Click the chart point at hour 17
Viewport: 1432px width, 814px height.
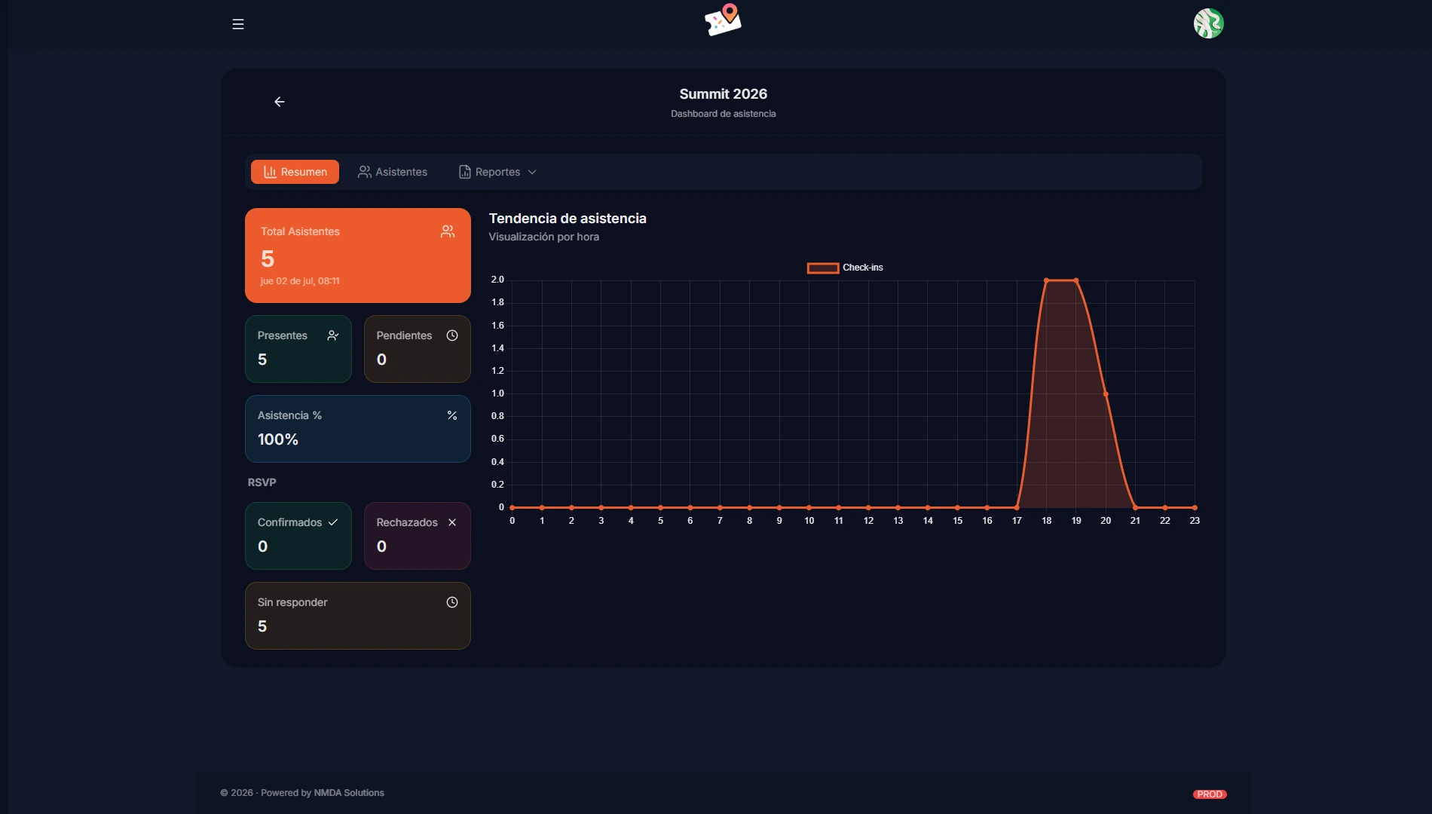[x=1017, y=507]
